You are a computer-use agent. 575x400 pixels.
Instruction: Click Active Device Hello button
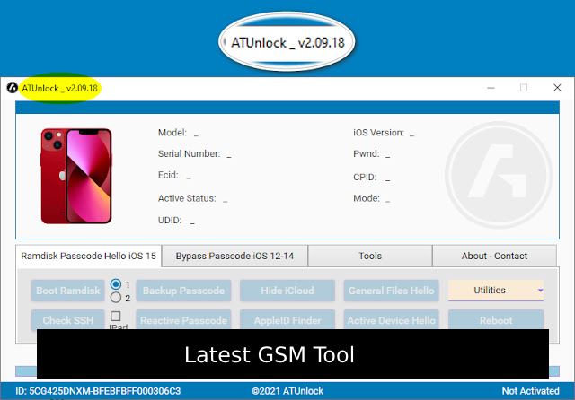click(x=392, y=319)
